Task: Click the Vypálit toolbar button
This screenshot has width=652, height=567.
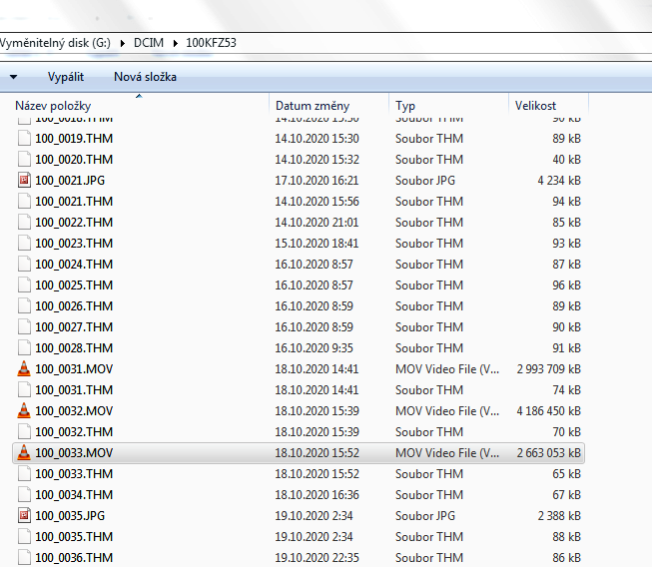Action: click(x=66, y=77)
